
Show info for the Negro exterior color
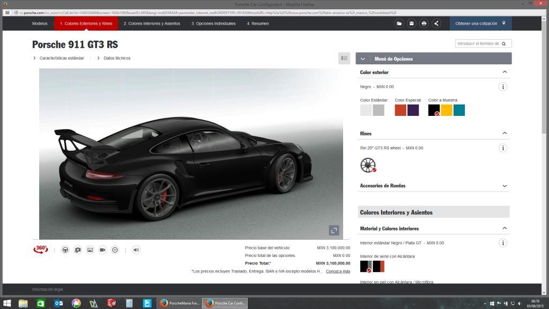[503, 87]
